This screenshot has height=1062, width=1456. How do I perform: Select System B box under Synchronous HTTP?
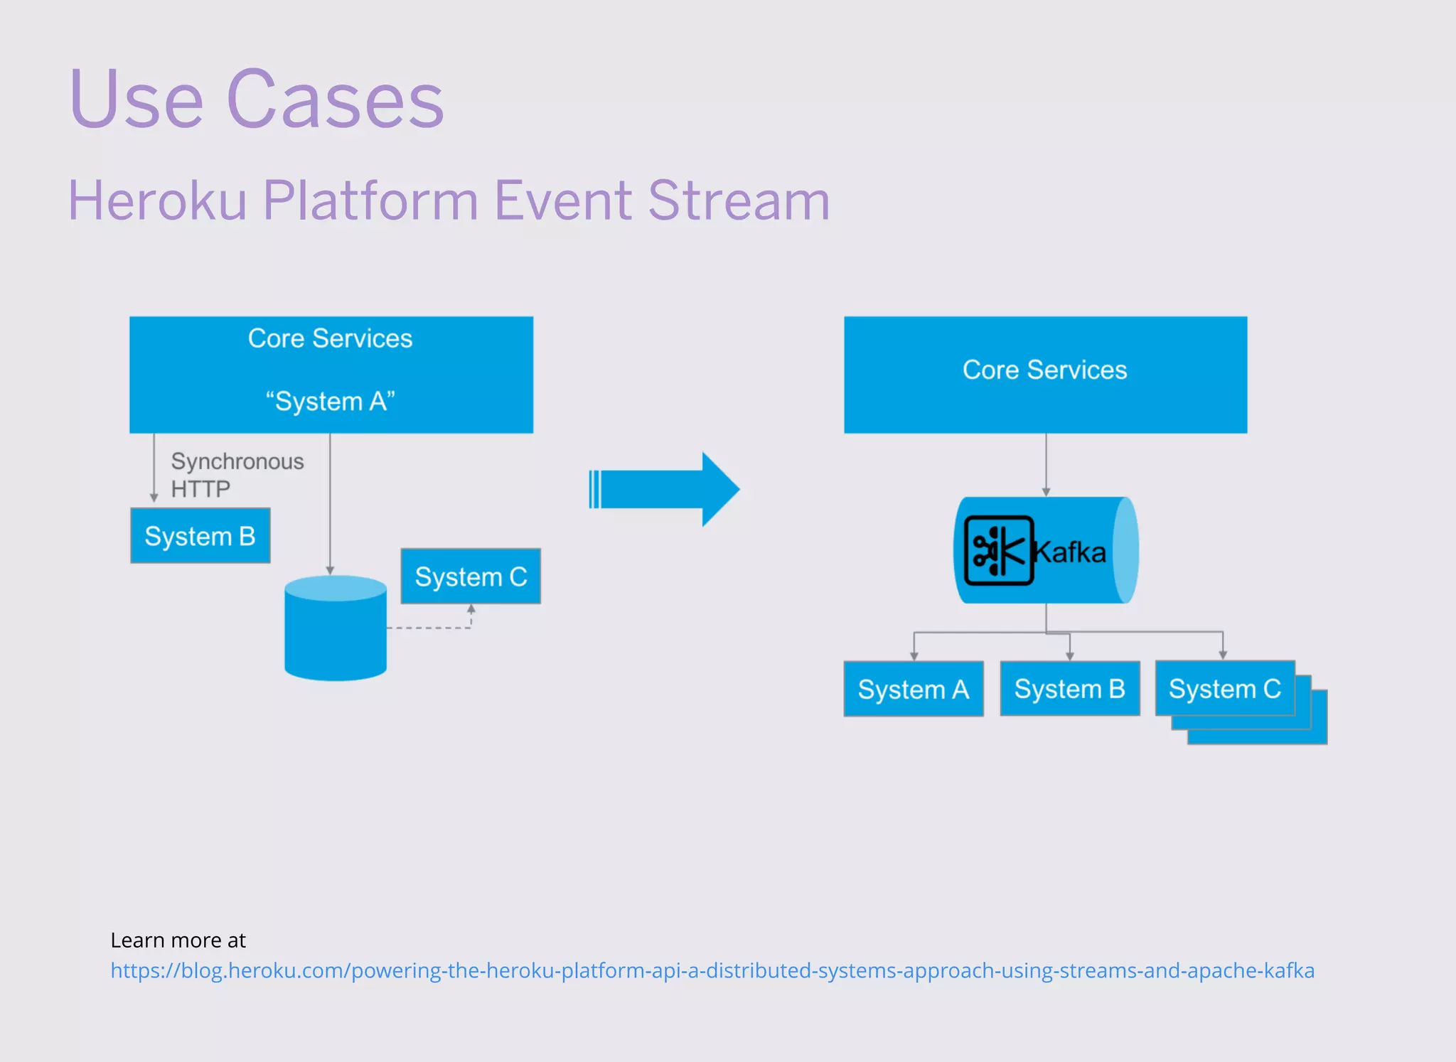coord(200,535)
